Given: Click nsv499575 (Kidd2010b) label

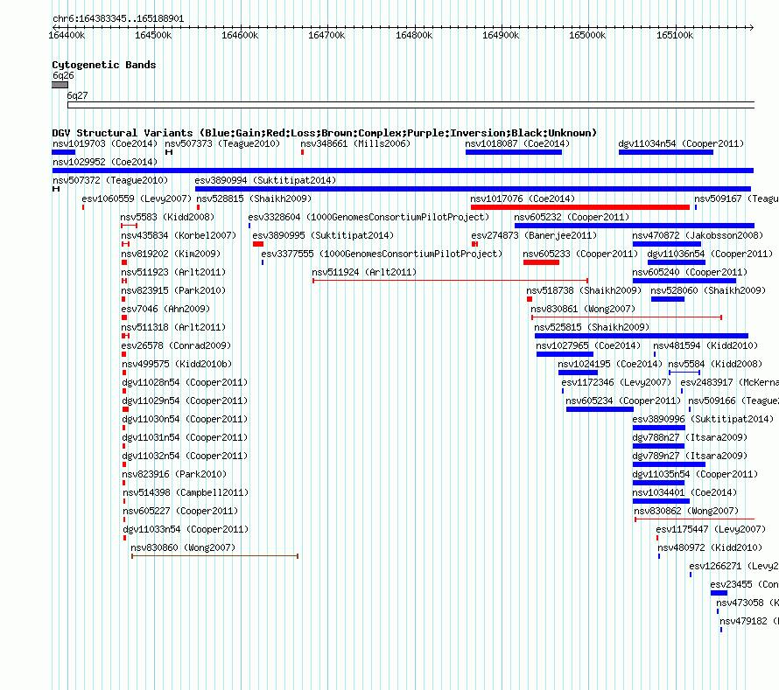Looking at the screenshot, I should click(x=178, y=364).
